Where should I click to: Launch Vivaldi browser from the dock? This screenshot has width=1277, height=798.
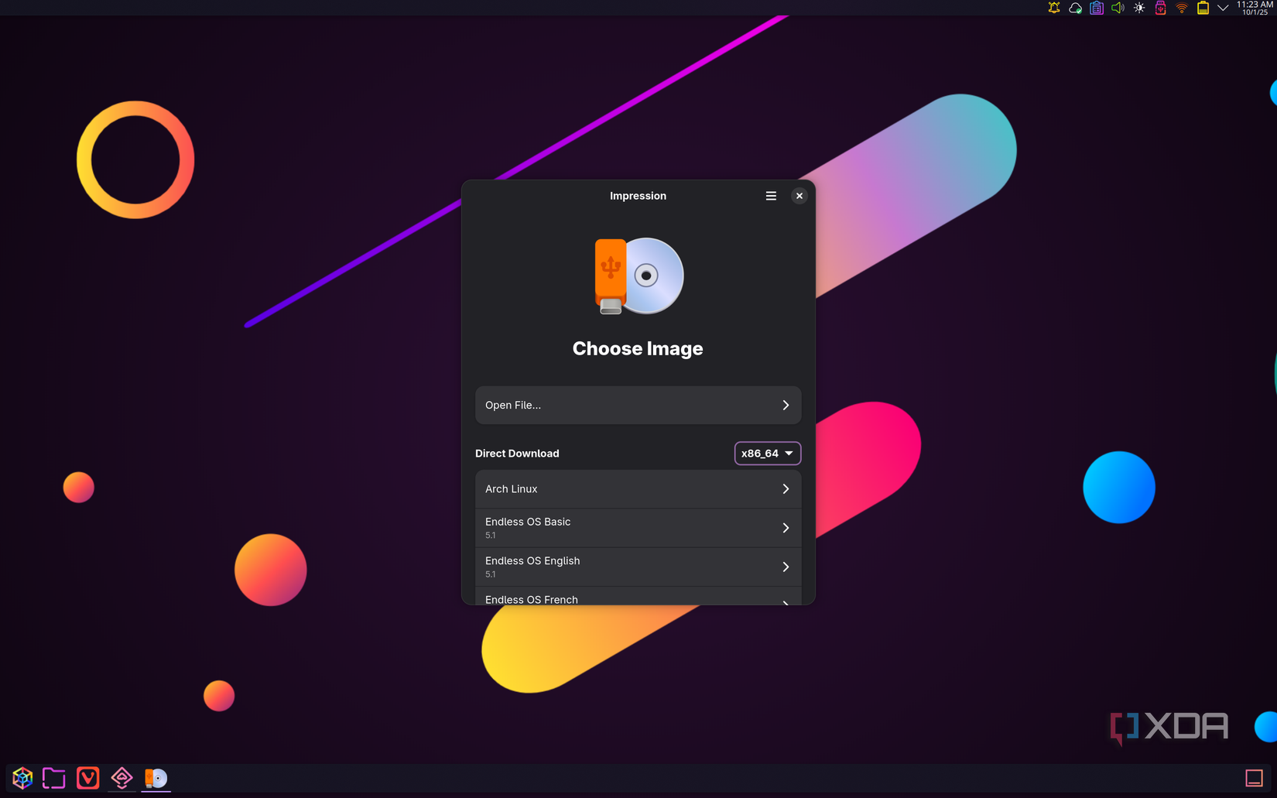[87, 778]
